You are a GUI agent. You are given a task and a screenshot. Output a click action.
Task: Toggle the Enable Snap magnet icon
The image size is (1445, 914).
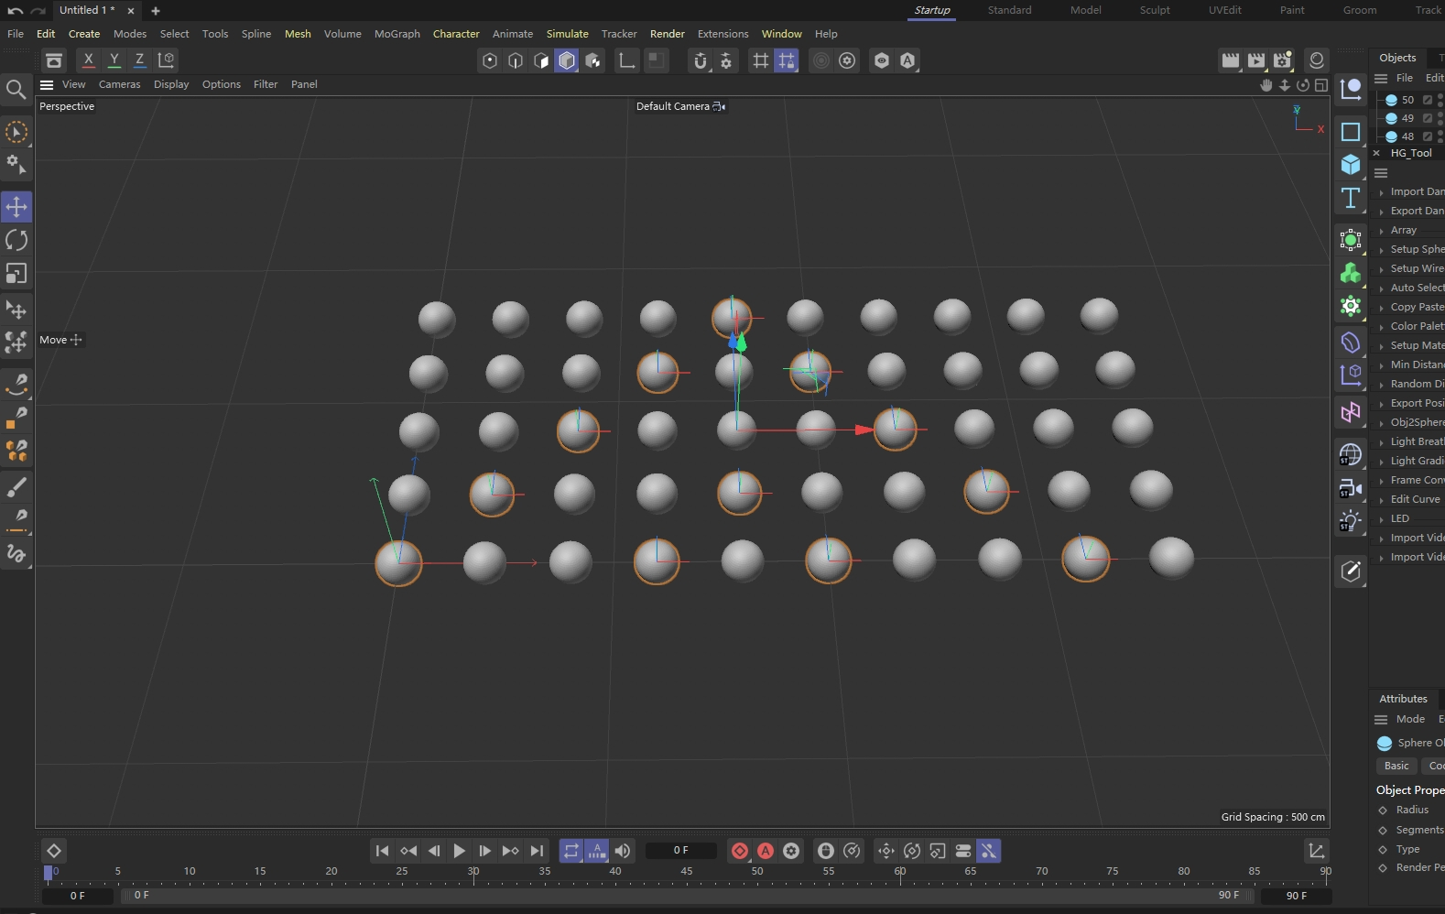click(701, 60)
